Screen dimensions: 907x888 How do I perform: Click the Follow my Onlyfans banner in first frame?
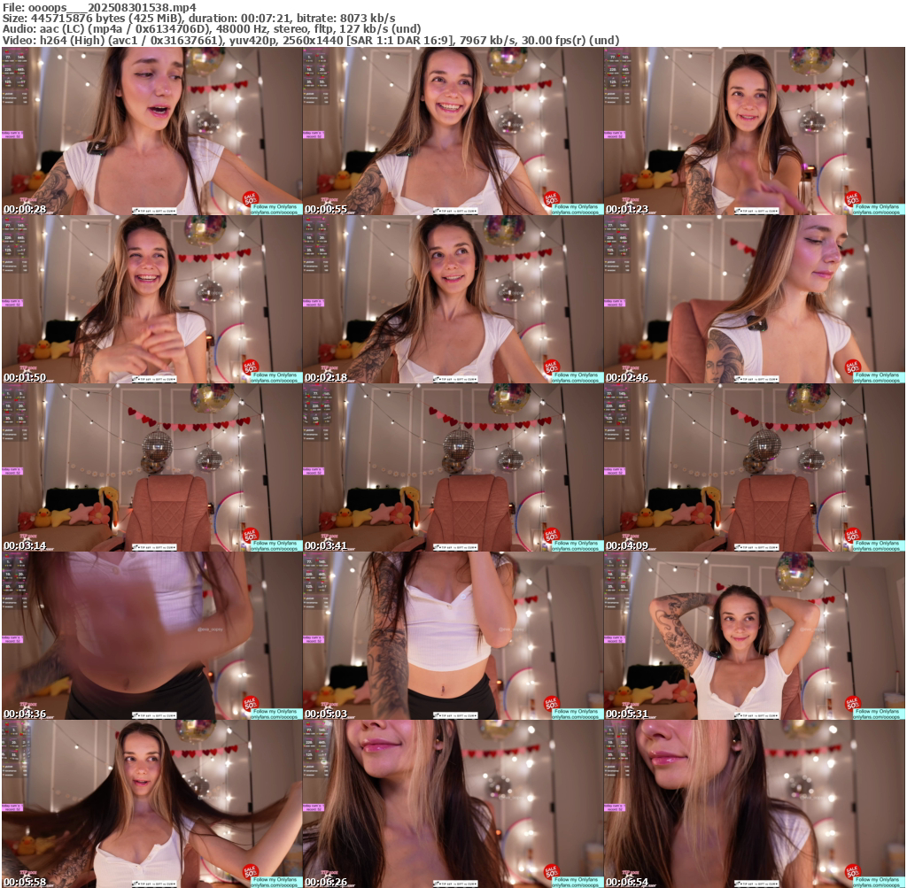276,209
